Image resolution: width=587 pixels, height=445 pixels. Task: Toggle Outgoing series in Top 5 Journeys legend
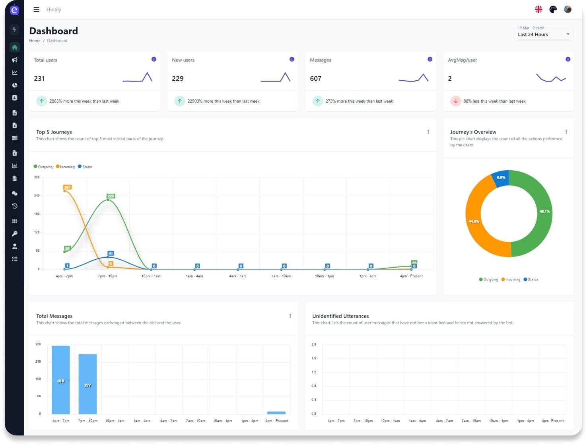43,167
